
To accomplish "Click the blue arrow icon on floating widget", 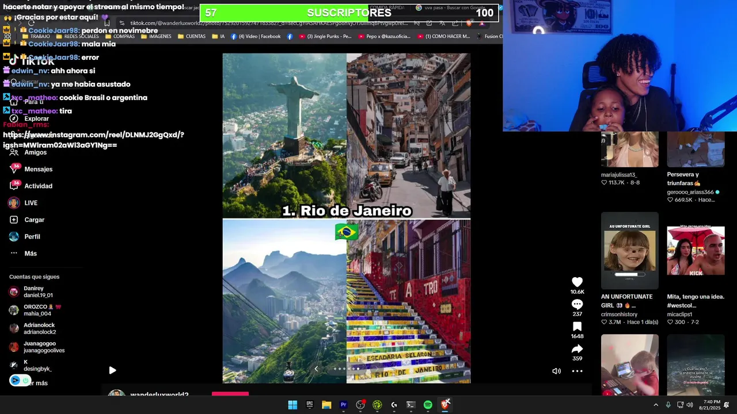I will click(x=15, y=380).
